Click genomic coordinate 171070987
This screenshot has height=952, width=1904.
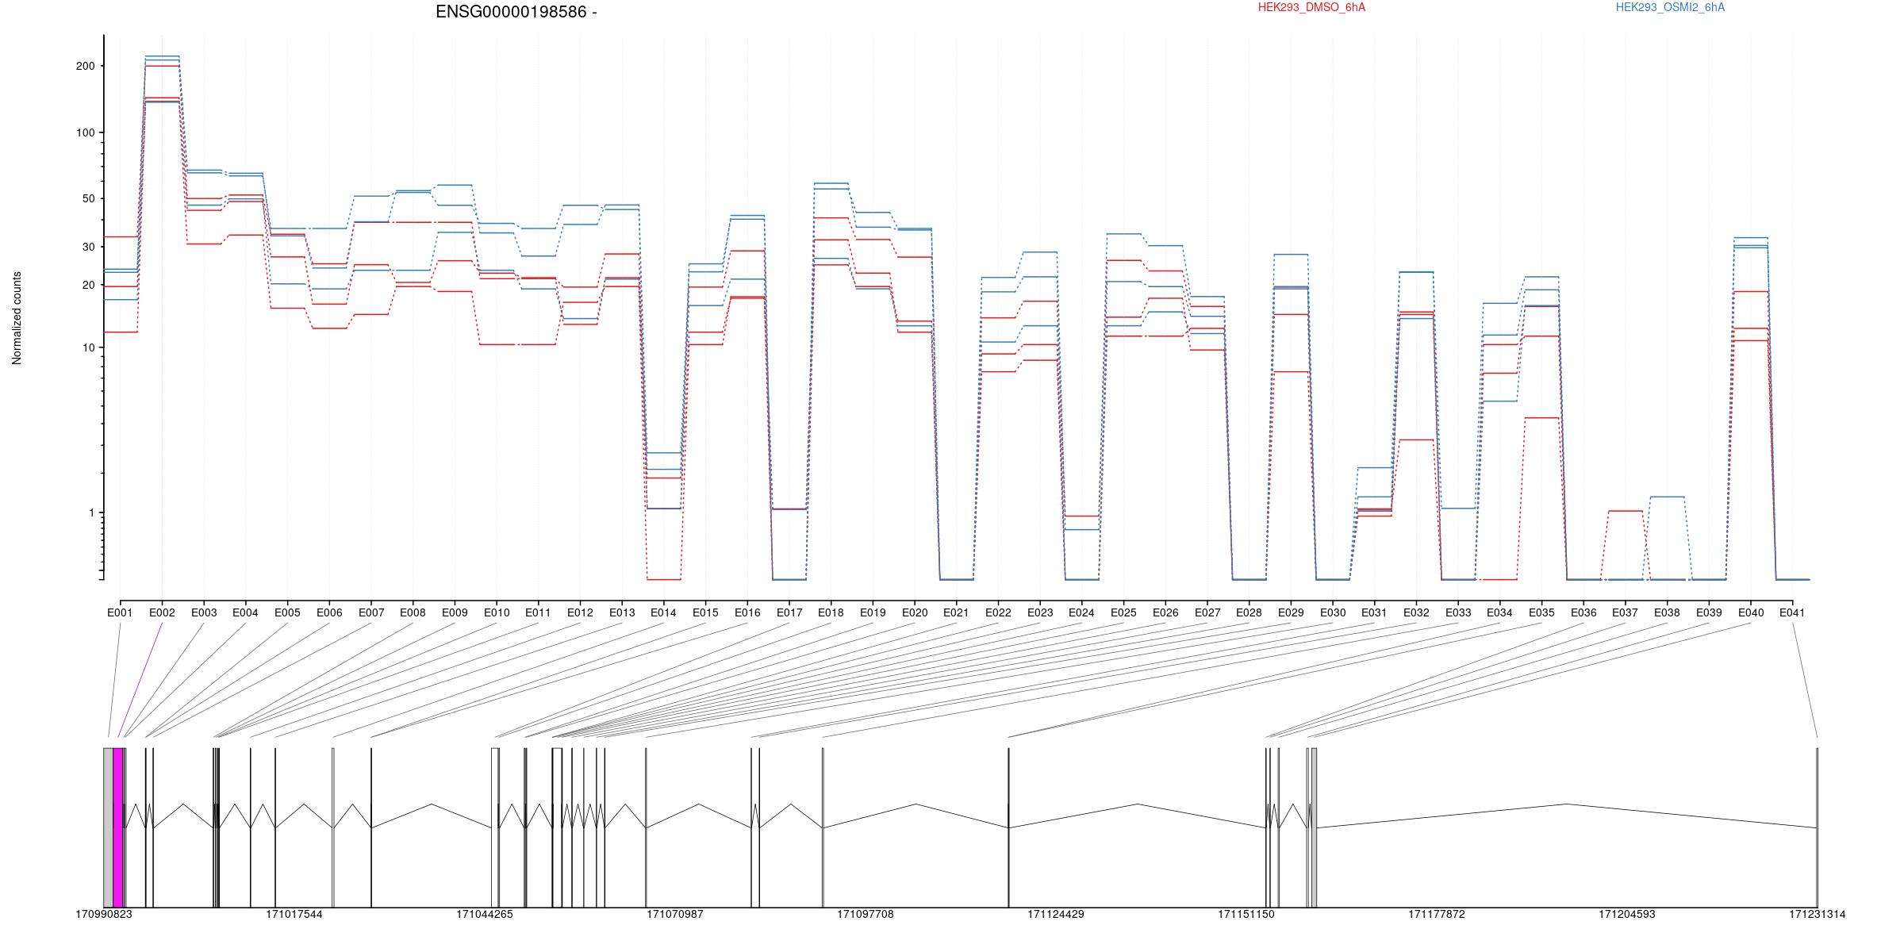675,915
